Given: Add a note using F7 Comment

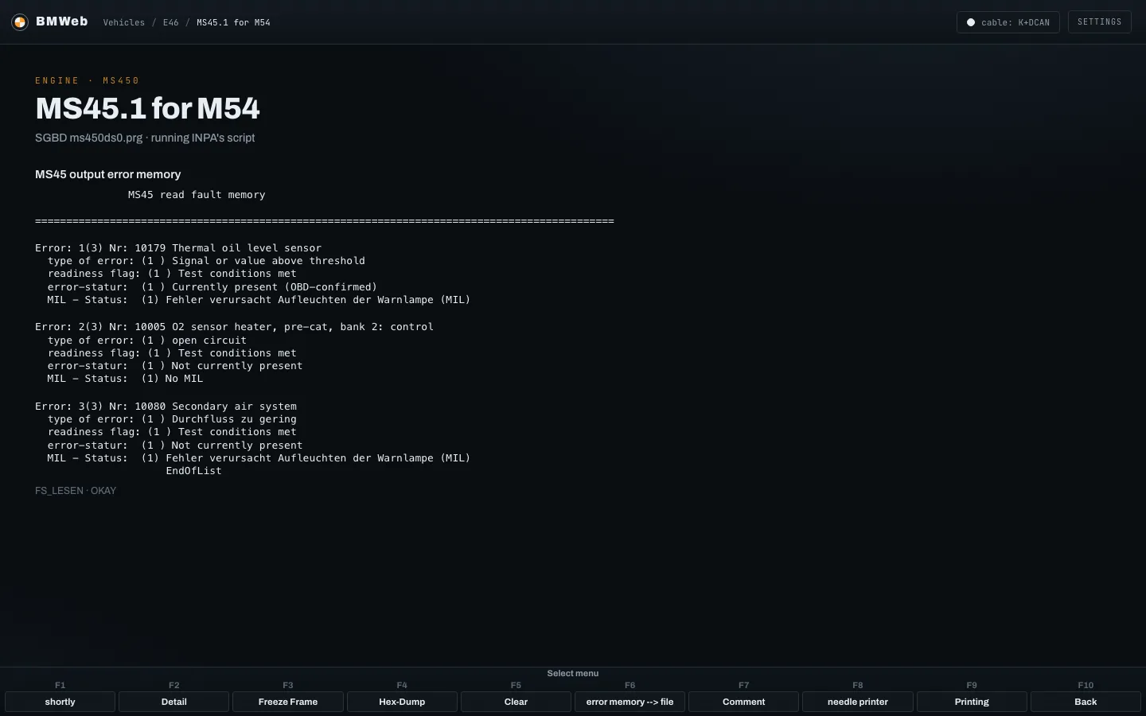Looking at the screenshot, I should pyautogui.click(x=743, y=702).
